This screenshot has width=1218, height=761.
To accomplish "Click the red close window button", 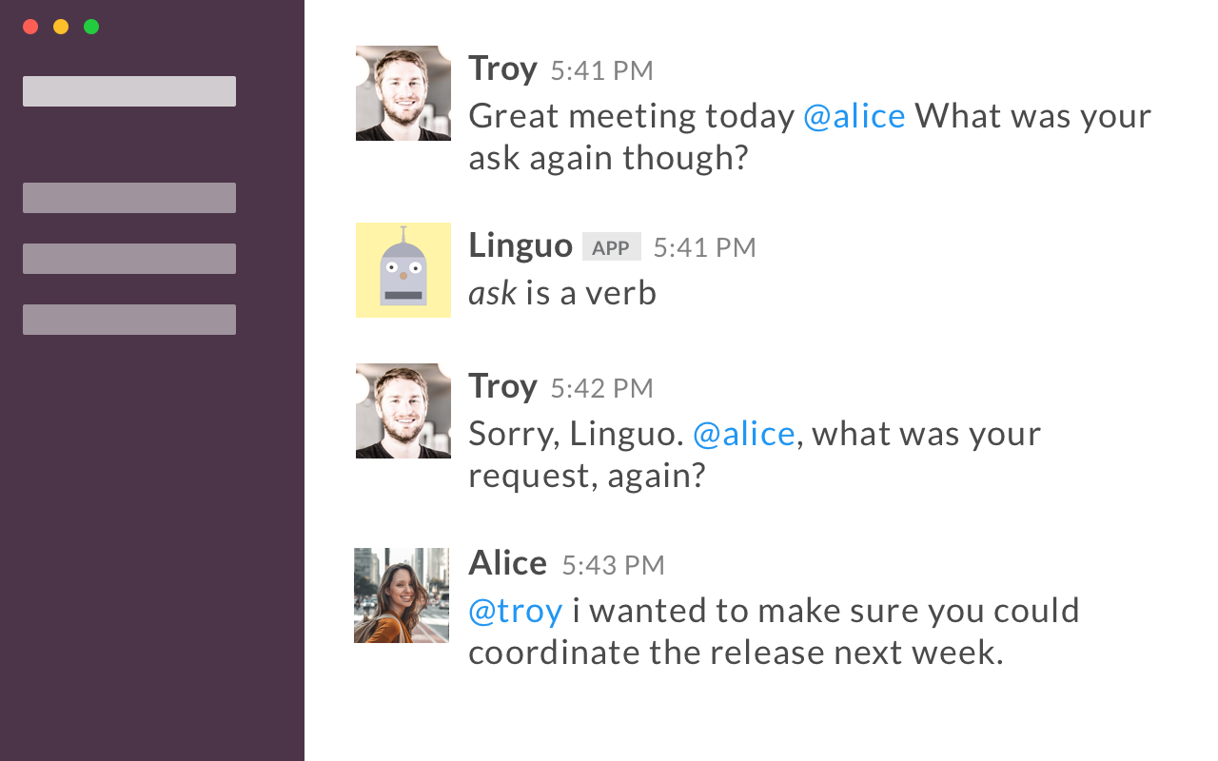I will coord(30,27).
